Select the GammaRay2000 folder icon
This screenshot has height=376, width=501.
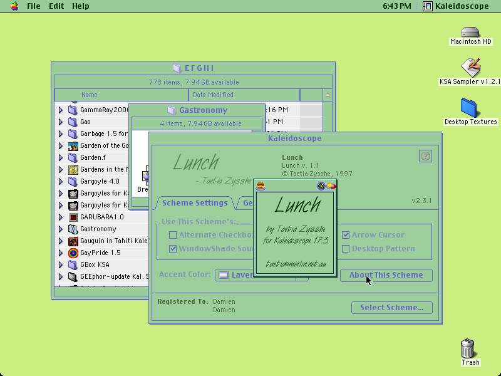[73, 110]
